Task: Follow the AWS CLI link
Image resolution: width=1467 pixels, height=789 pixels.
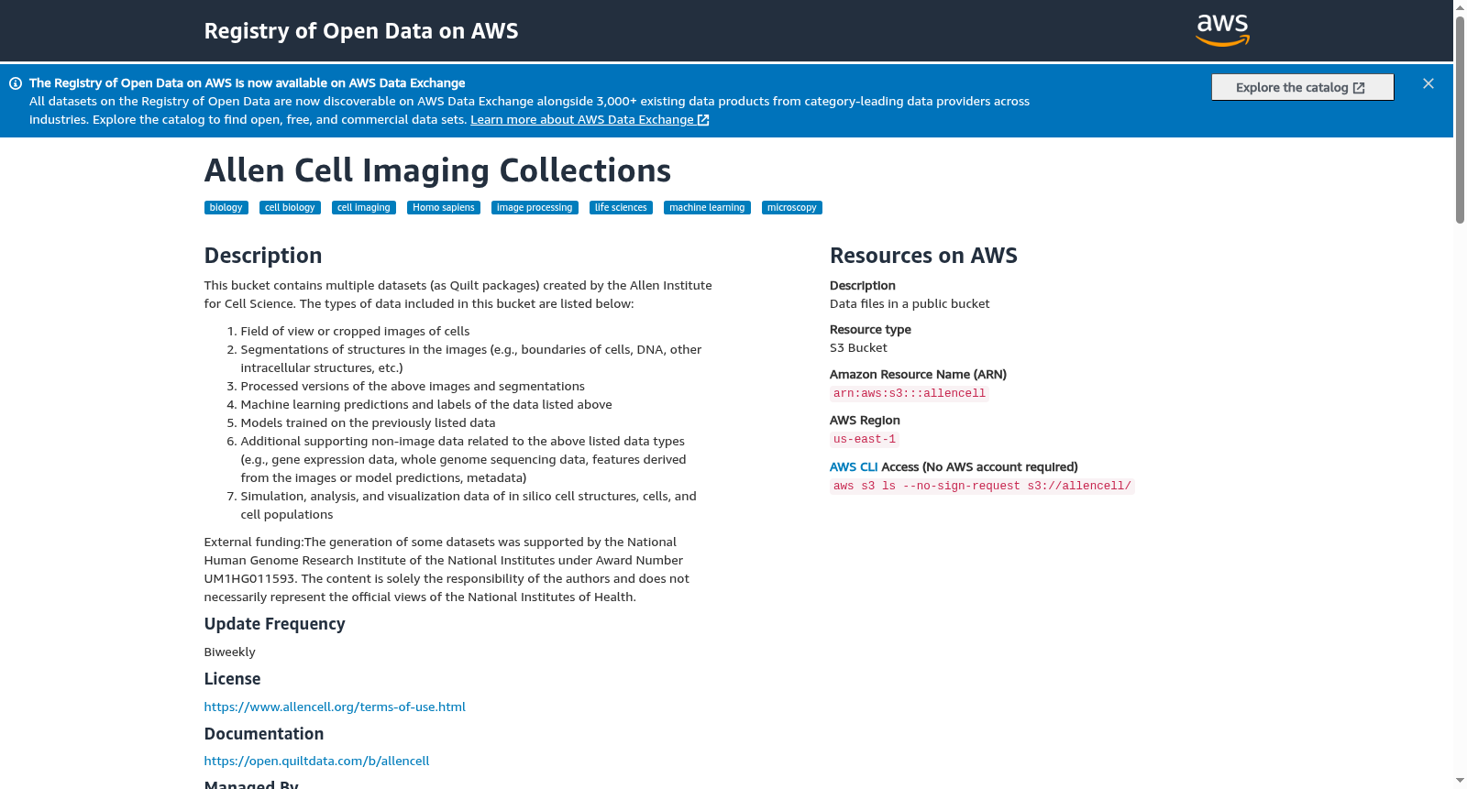Action: tap(854, 467)
